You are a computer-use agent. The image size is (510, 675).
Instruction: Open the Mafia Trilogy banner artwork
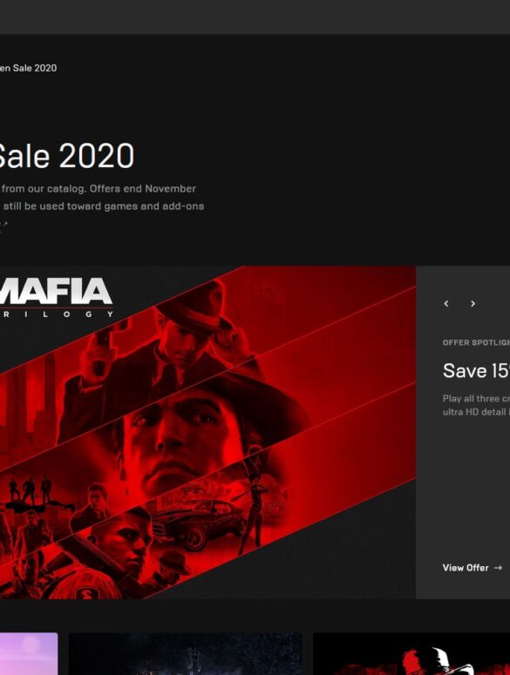[207, 432]
